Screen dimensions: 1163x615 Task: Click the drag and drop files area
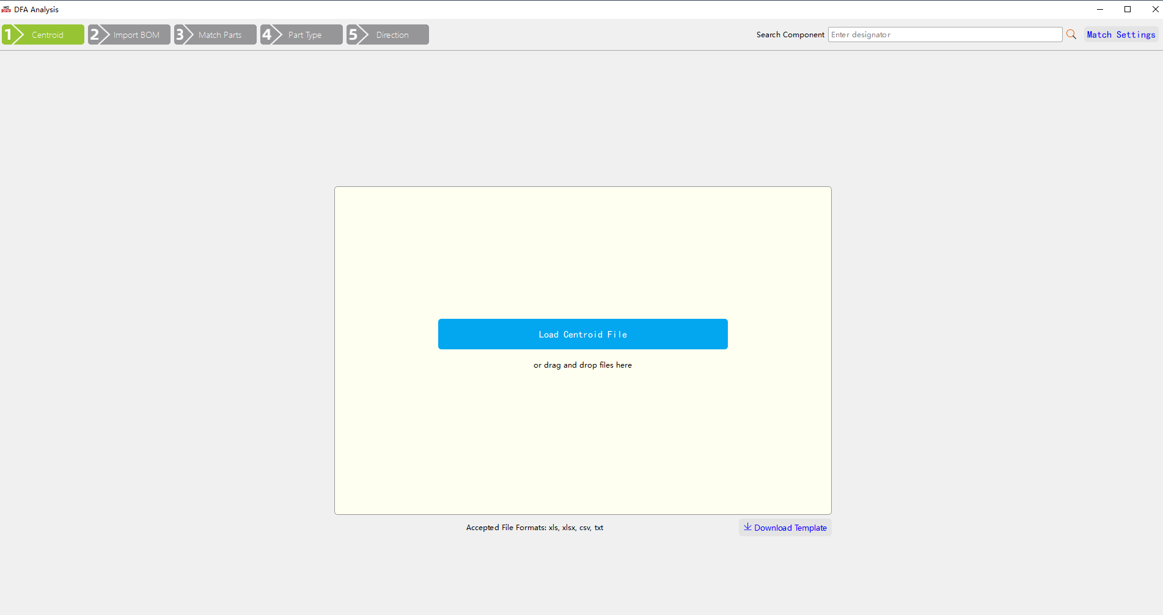[x=582, y=428]
